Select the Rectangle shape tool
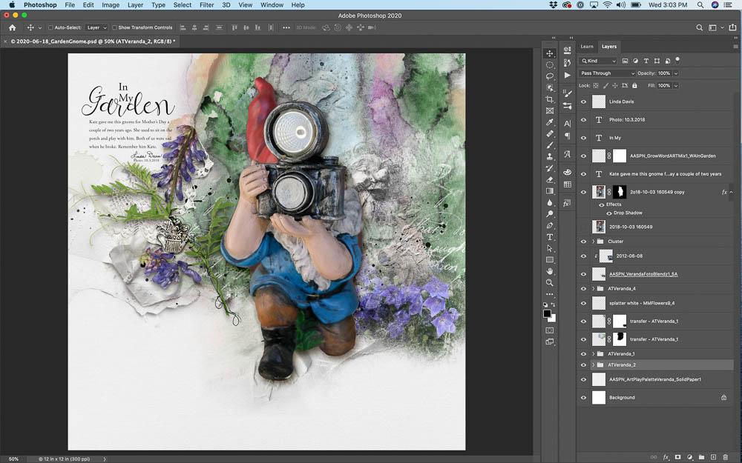The image size is (742, 463). pos(549,260)
